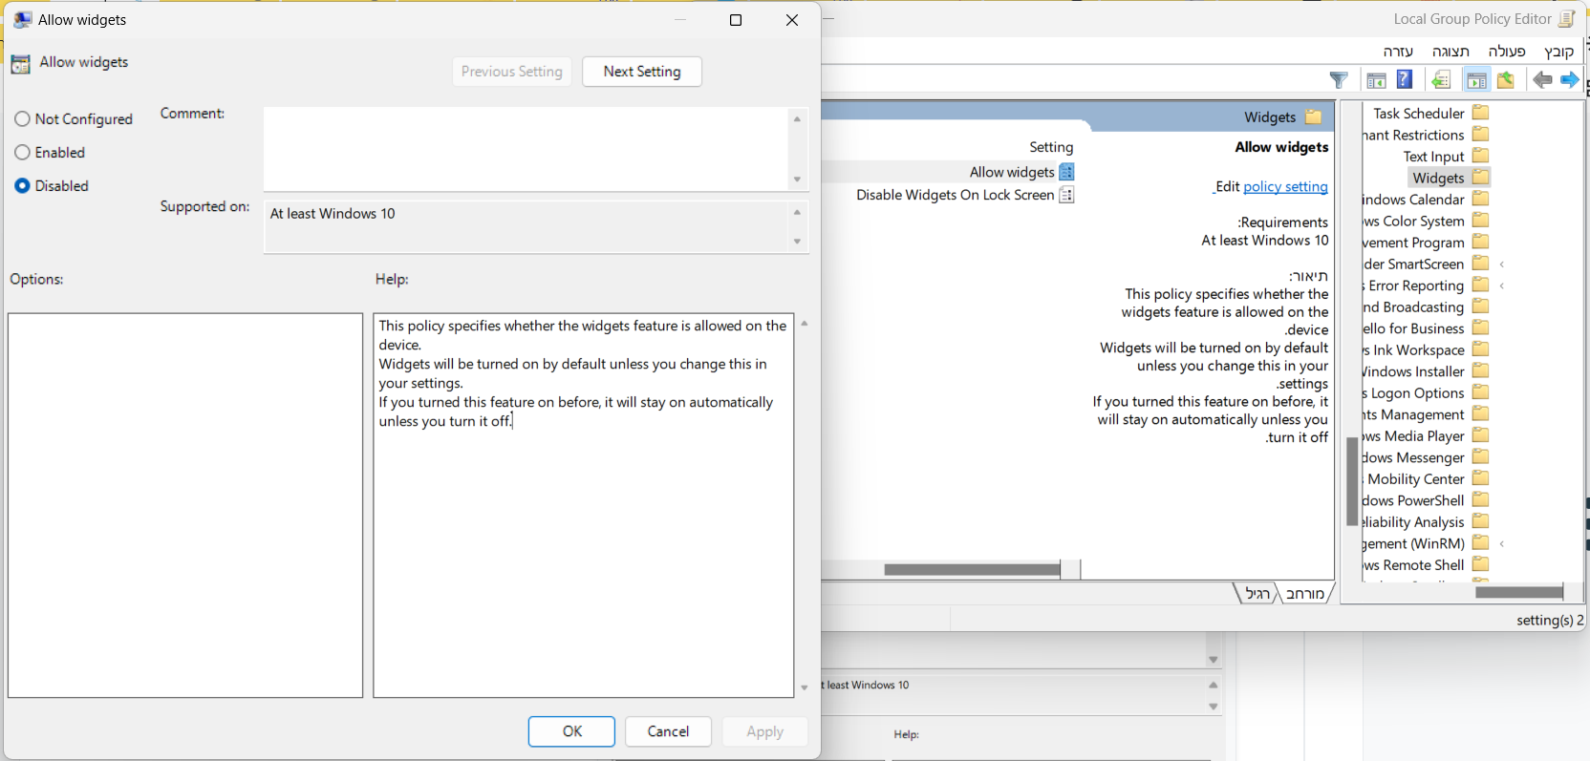Select the Enabled radio button
The width and height of the screenshot is (1590, 761).
(x=22, y=153)
